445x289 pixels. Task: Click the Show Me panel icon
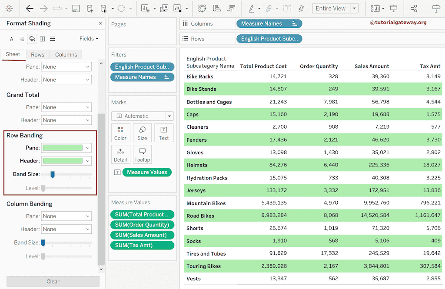pyautogui.click(x=375, y=8)
